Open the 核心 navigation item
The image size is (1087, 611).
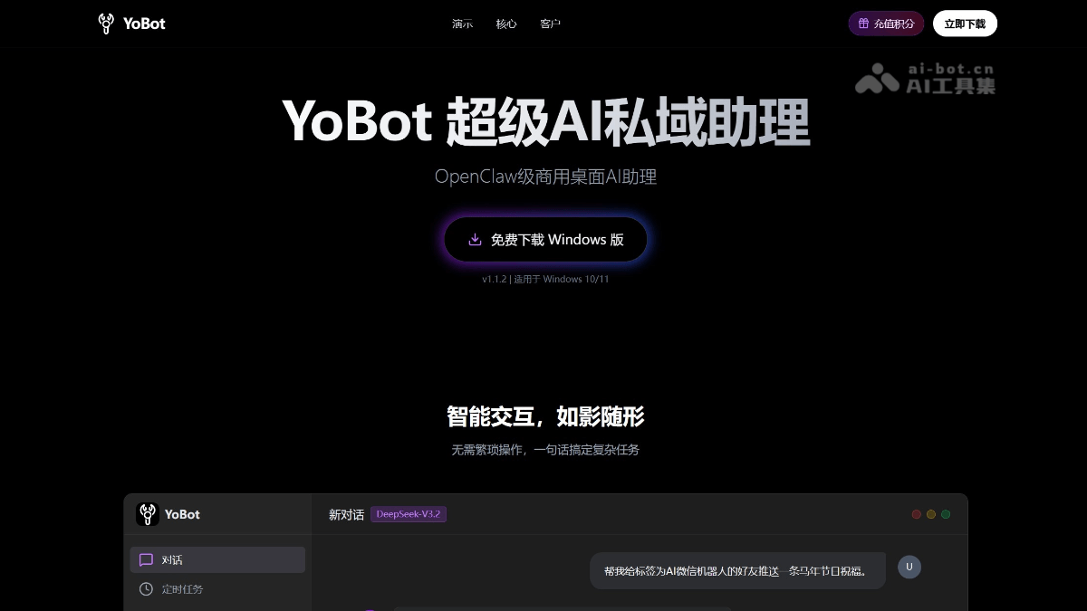pos(506,24)
